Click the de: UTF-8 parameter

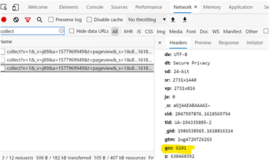click(176, 54)
